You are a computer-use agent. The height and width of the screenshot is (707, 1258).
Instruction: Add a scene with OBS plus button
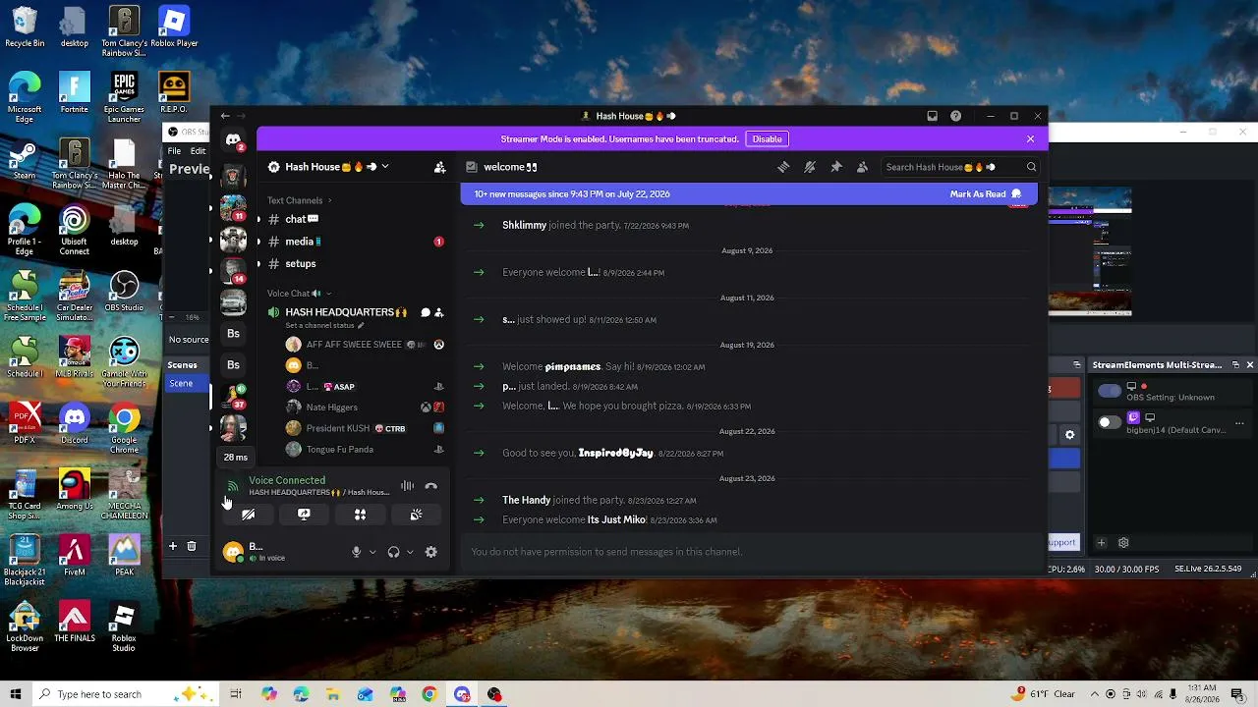click(x=173, y=546)
